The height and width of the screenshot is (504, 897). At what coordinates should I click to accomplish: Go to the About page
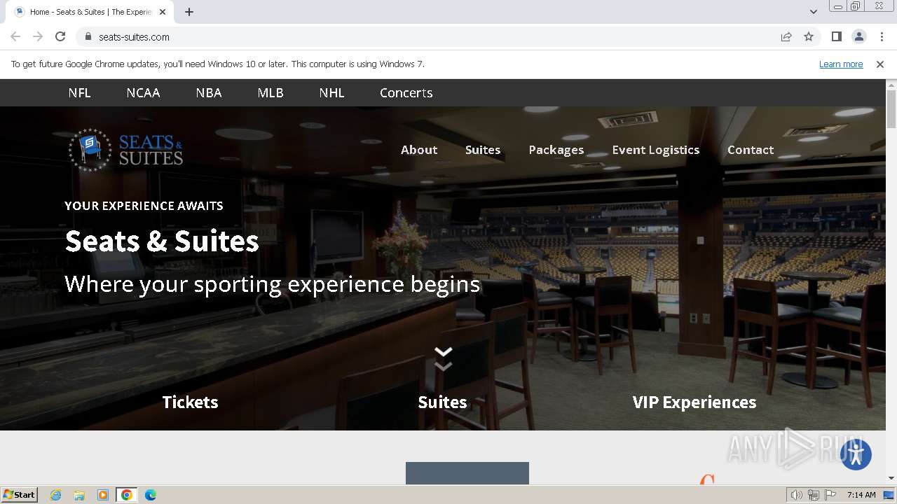pyautogui.click(x=419, y=150)
